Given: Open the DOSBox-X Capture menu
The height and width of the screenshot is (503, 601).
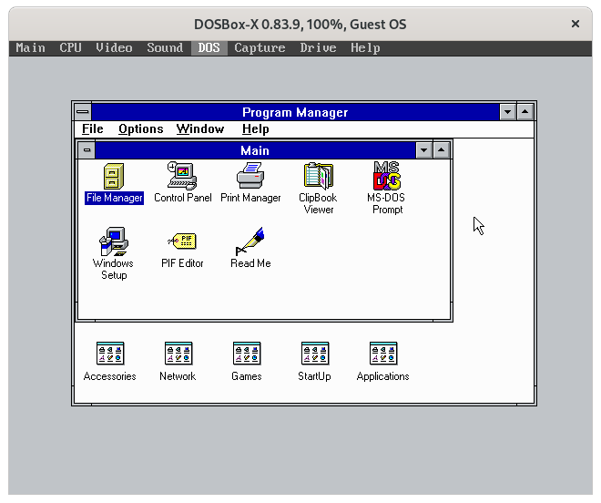Looking at the screenshot, I should coord(260,47).
